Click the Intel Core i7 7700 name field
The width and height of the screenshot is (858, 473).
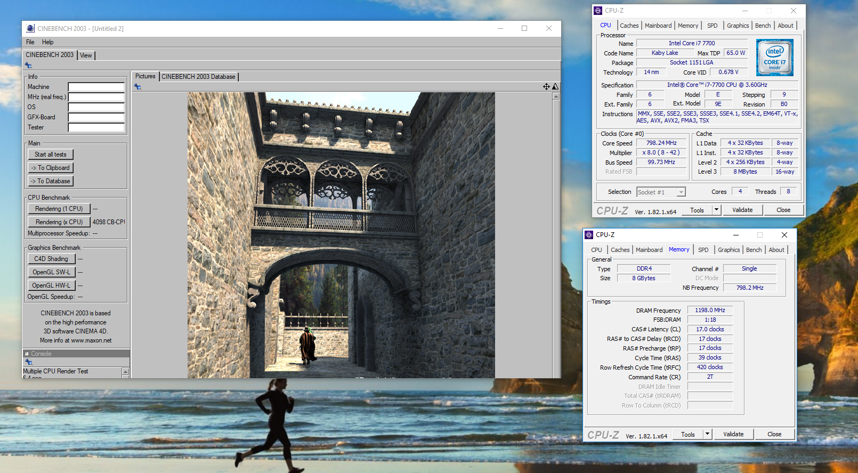(x=692, y=44)
